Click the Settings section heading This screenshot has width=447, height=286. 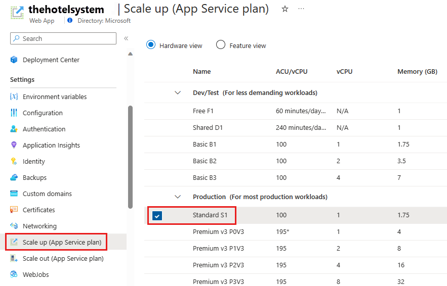pyautogui.click(x=22, y=79)
